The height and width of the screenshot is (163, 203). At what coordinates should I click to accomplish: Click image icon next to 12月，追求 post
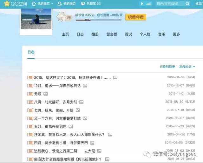tap(85, 86)
